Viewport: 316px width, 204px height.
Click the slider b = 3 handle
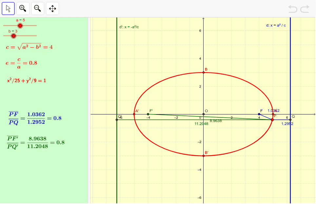pos(13,36)
